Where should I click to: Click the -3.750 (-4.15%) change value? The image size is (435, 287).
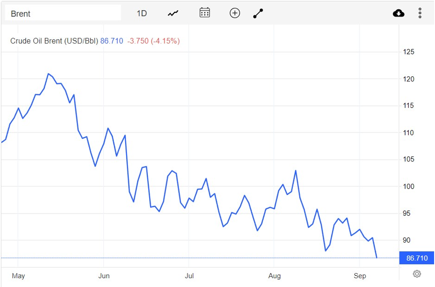pos(154,41)
